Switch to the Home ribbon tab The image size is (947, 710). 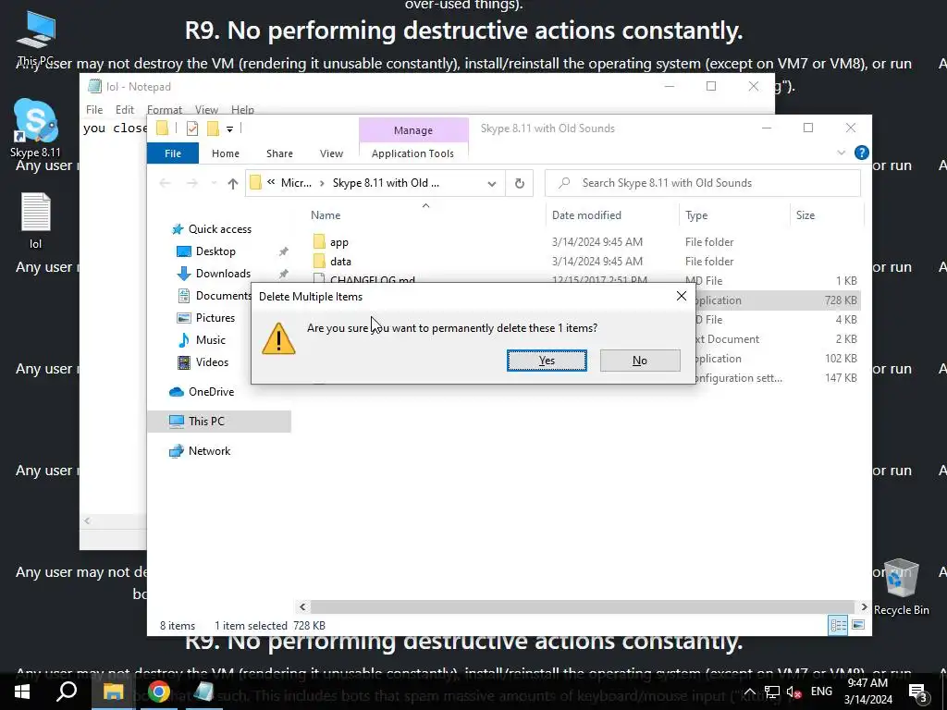(226, 153)
